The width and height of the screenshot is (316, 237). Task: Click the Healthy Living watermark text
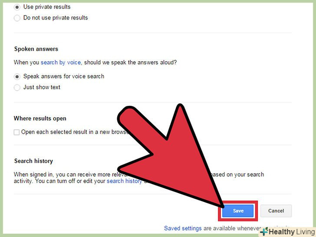[292, 232]
